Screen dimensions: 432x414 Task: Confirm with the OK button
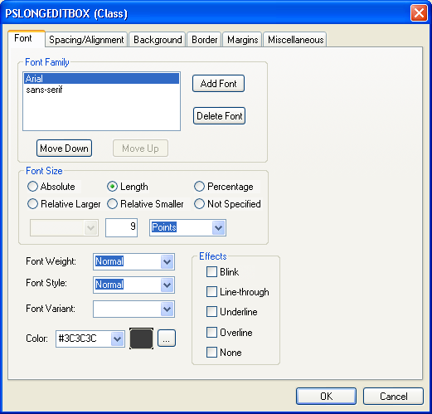coord(326,396)
